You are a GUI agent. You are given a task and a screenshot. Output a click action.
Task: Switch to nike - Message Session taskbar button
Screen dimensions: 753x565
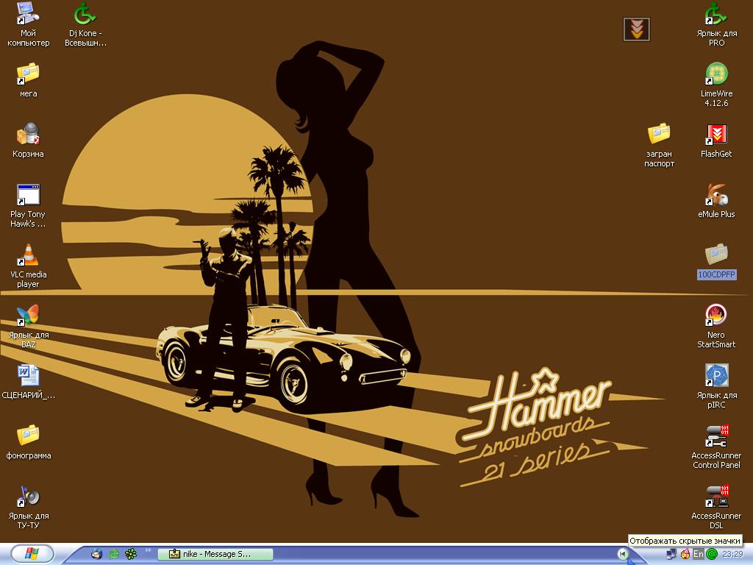[x=215, y=554]
